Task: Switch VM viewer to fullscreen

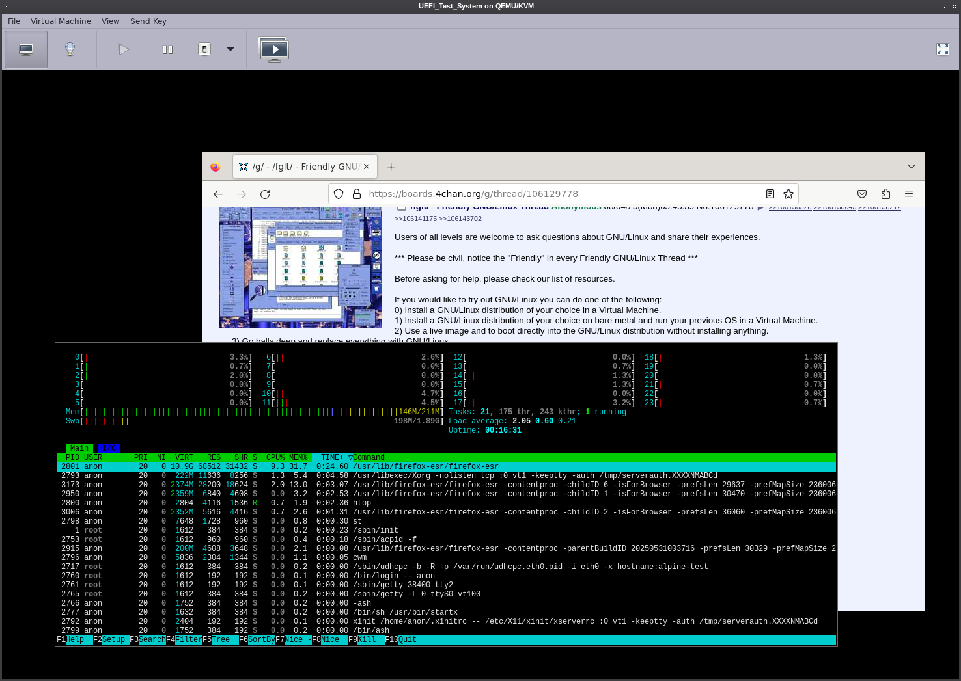Action: pos(942,49)
